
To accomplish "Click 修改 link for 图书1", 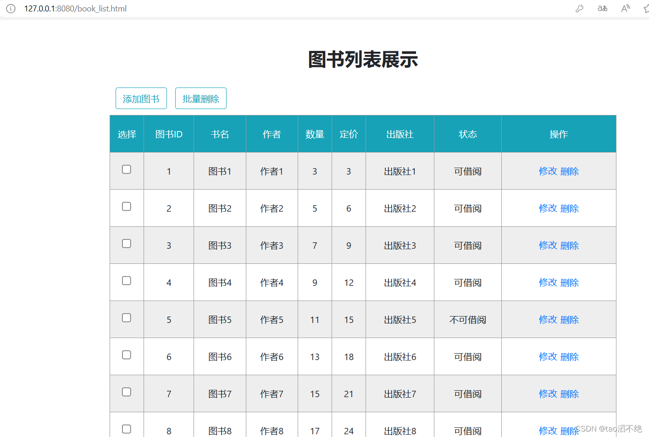I will pos(548,171).
